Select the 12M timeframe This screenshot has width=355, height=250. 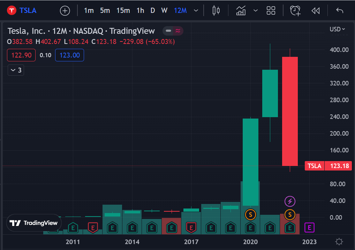pyautogui.click(x=180, y=10)
